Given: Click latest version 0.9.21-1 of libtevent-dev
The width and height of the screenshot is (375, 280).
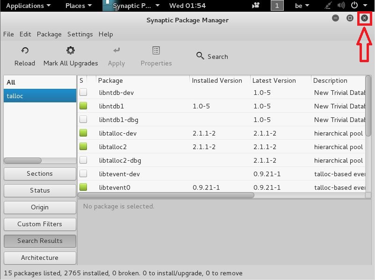Looking at the screenshot, I should pyautogui.click(x=267, y=174).
